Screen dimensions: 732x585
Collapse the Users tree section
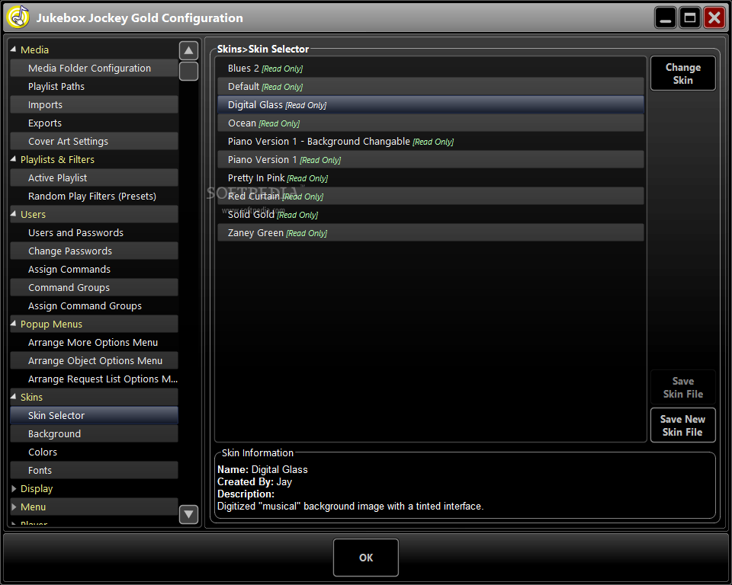pyautogui.click(x=13, y=213)
